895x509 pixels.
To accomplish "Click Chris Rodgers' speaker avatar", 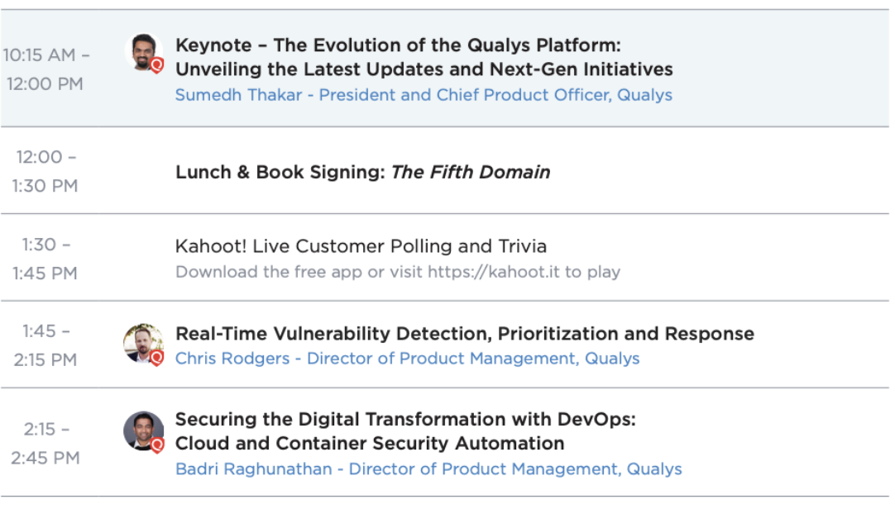I will (143, 344).
